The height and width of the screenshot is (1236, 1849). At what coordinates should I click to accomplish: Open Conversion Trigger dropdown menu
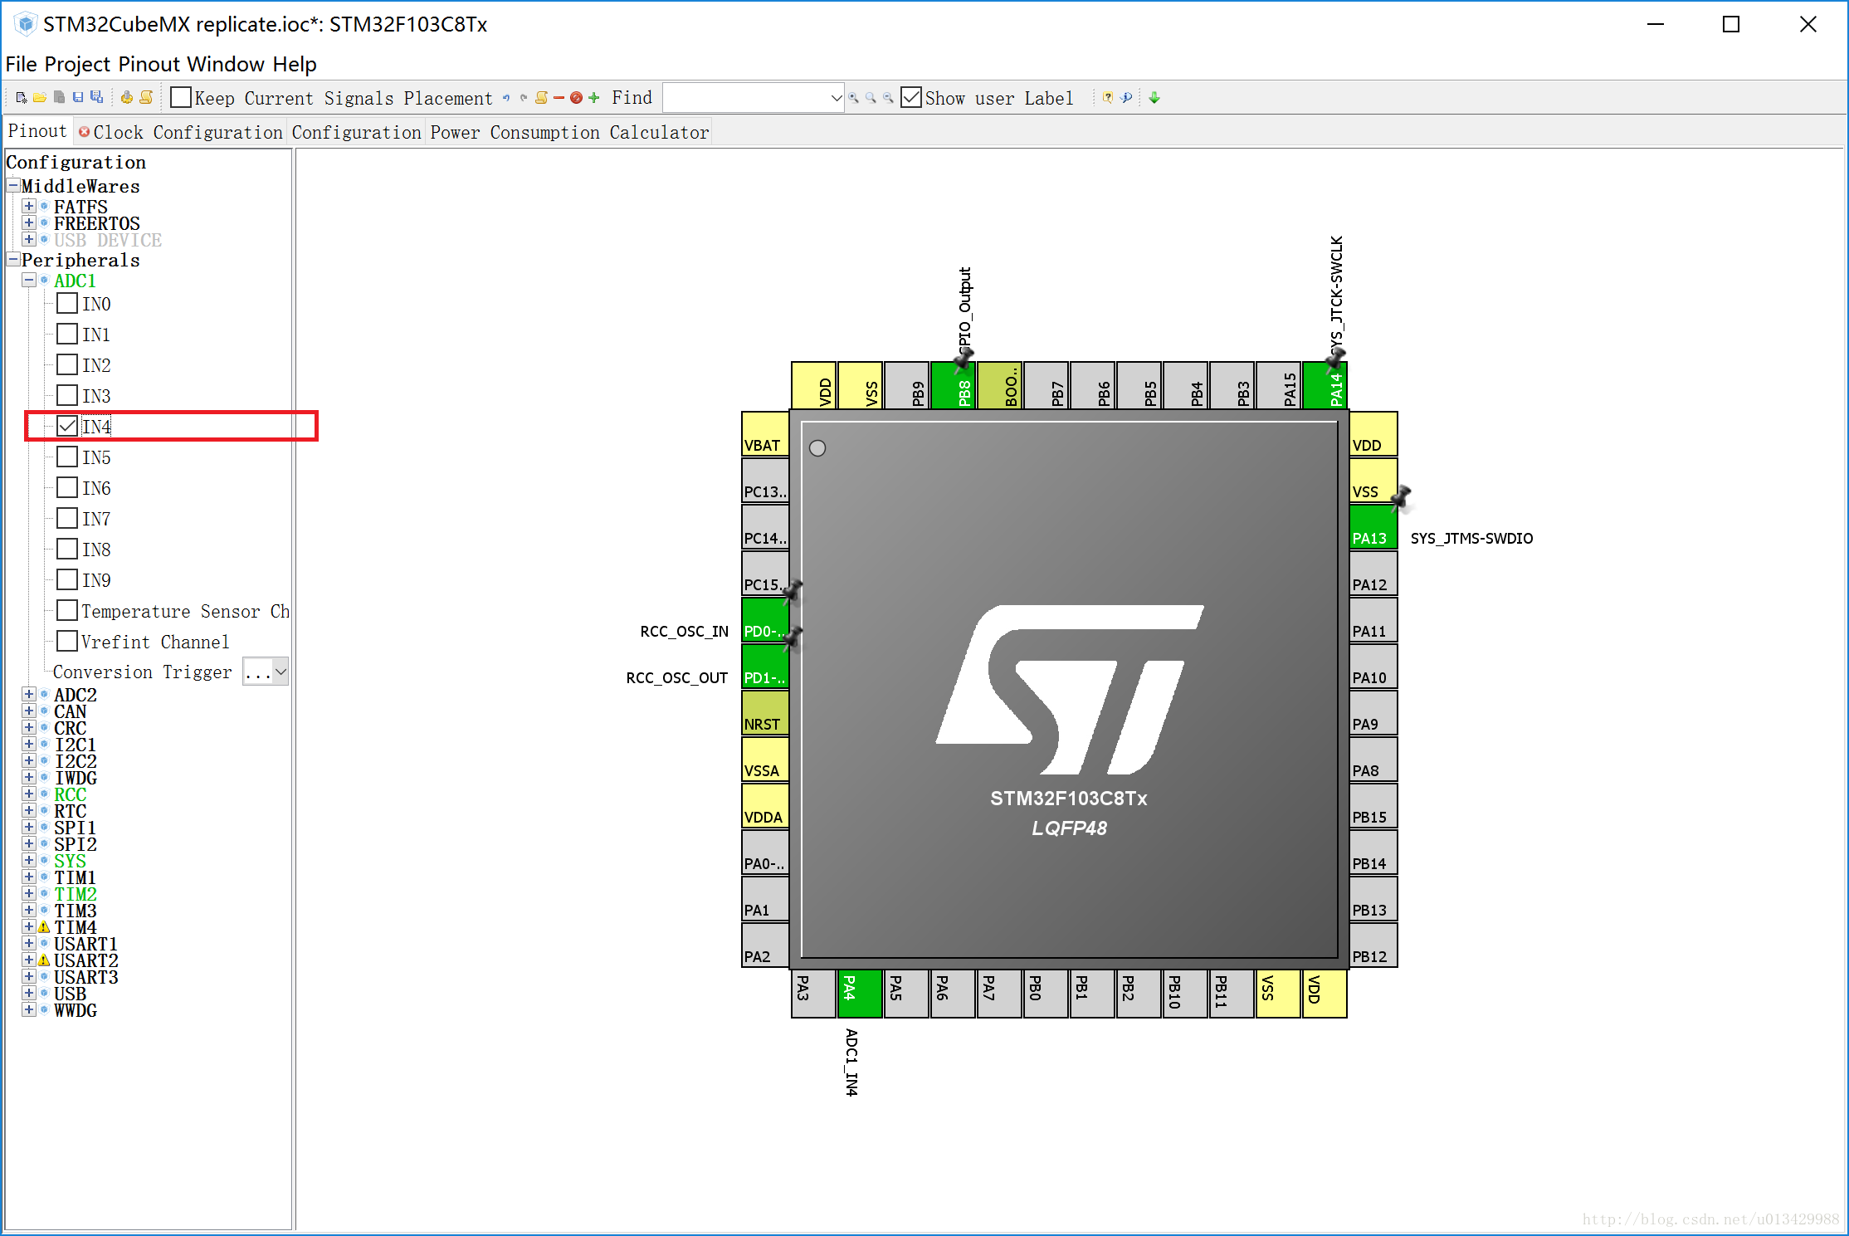tap(276, 673)
